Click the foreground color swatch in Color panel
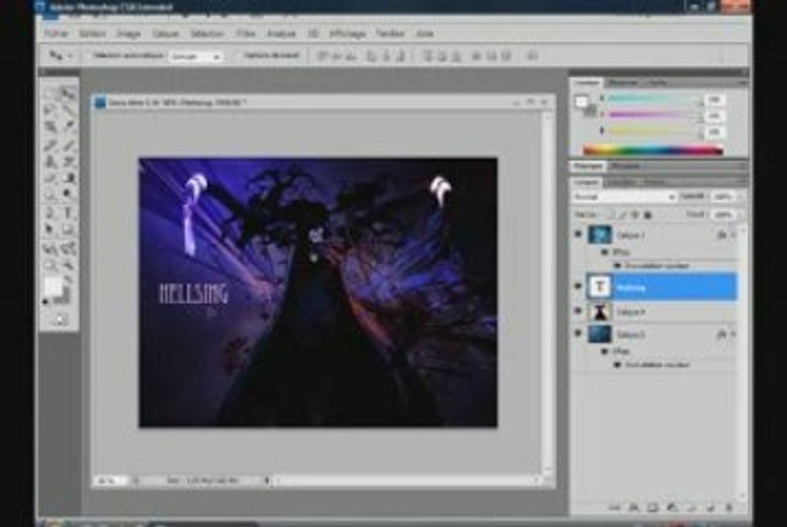This screenshot has width=787, height=527. coord(581,101)
